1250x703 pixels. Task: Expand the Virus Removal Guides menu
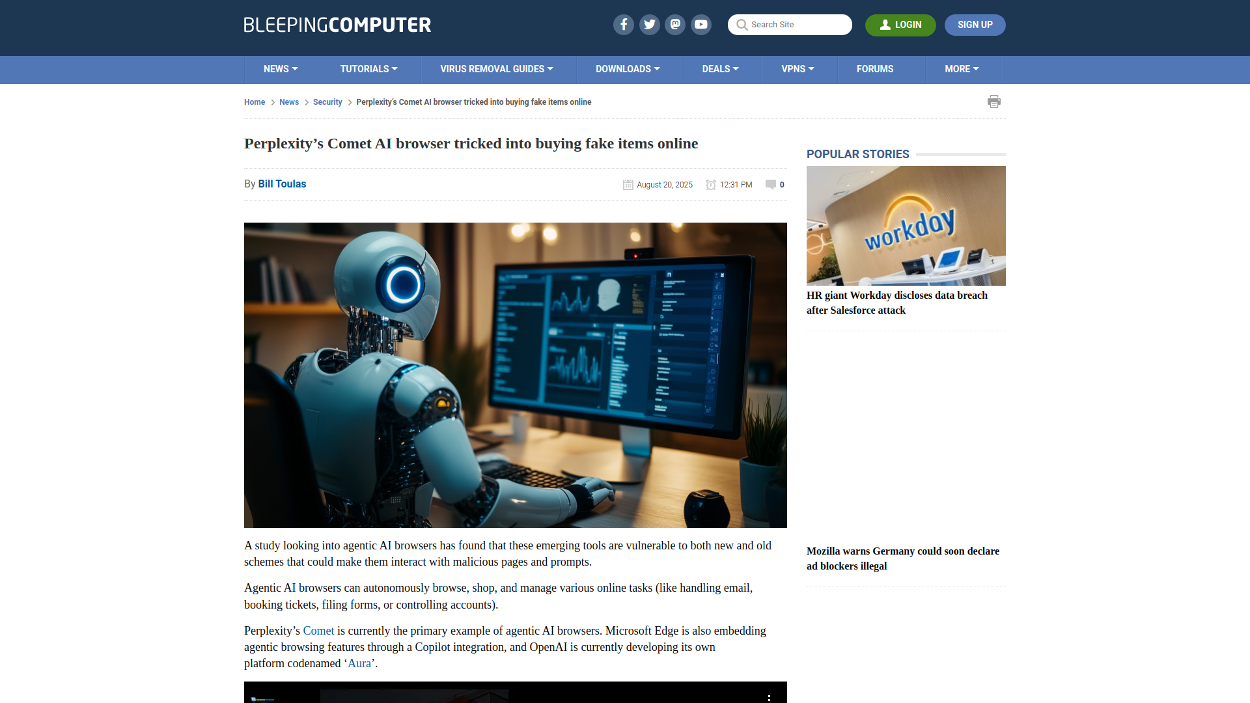point(497,69)
